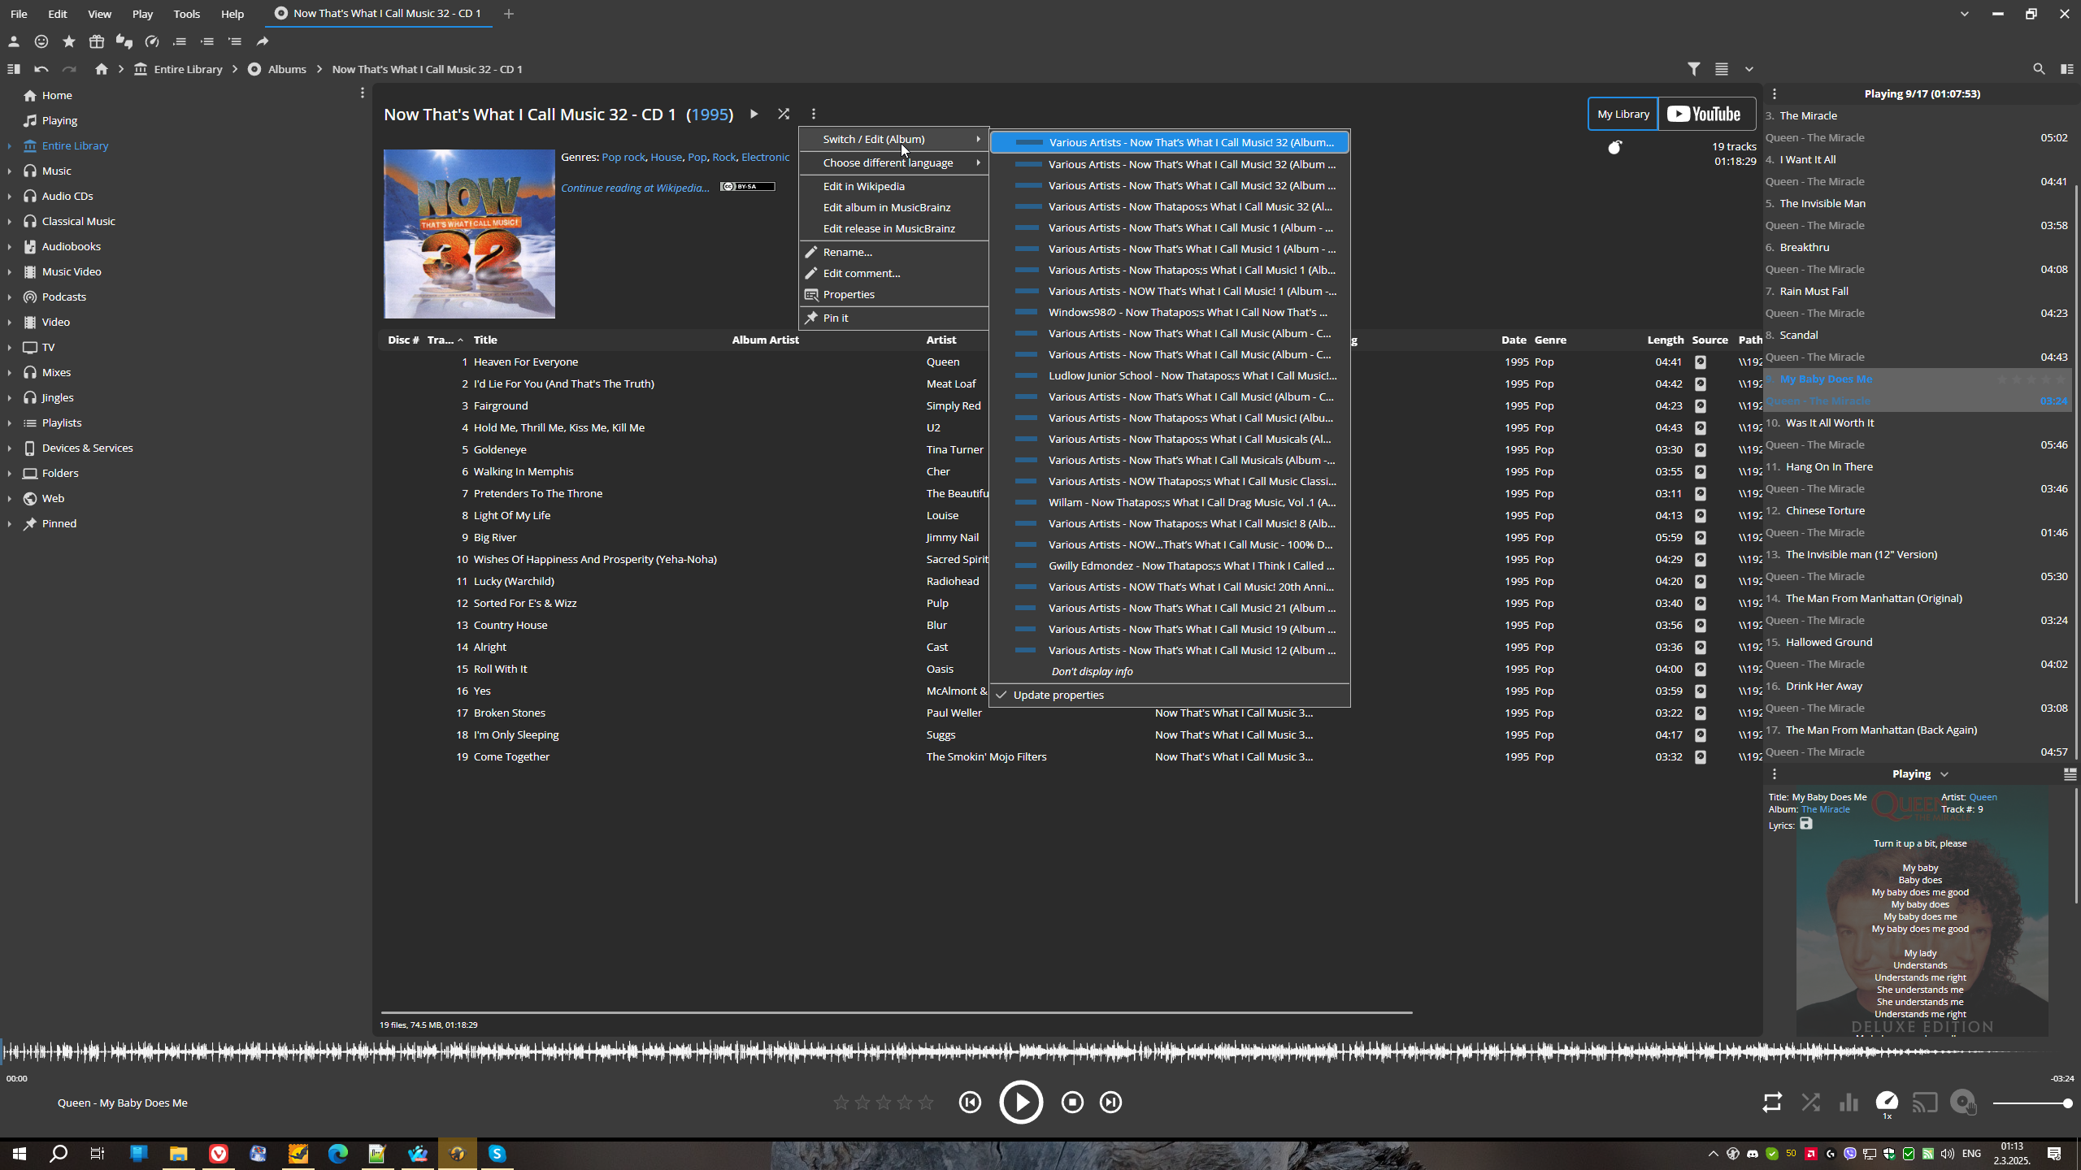Uncheck the Update properties option
2081x1170 pixels.
click(x=1058, y=695)
